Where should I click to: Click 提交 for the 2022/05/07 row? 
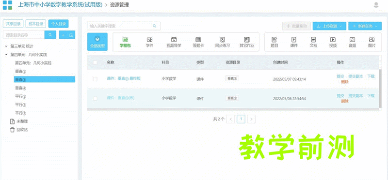click(x=340, y=76)
